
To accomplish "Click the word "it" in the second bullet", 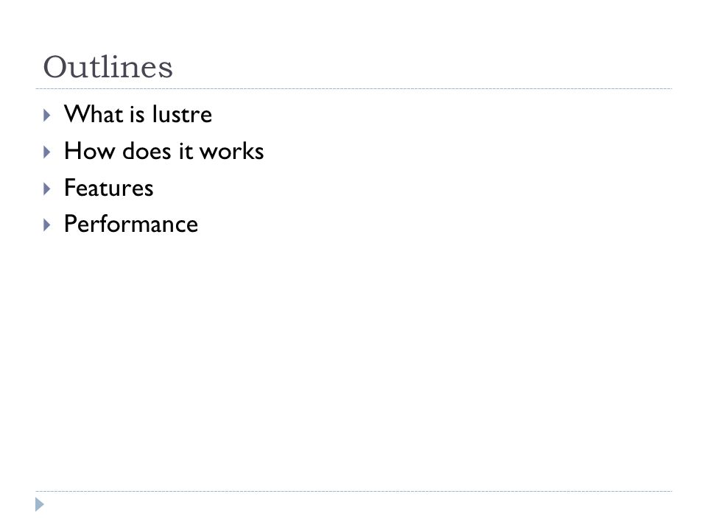I will pos(186,151).
